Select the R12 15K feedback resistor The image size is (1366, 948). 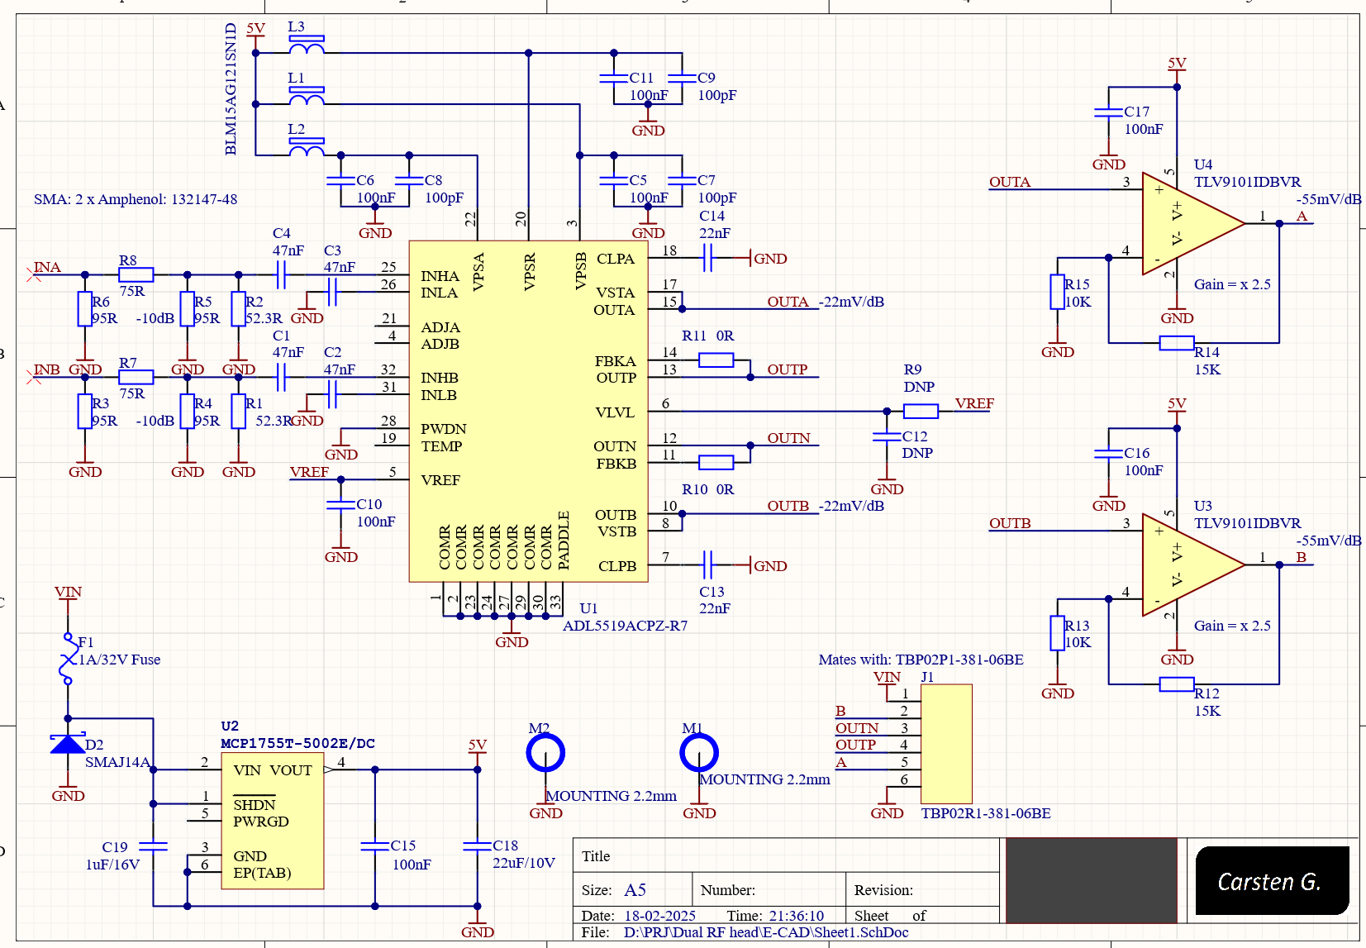click(1177, 684)
